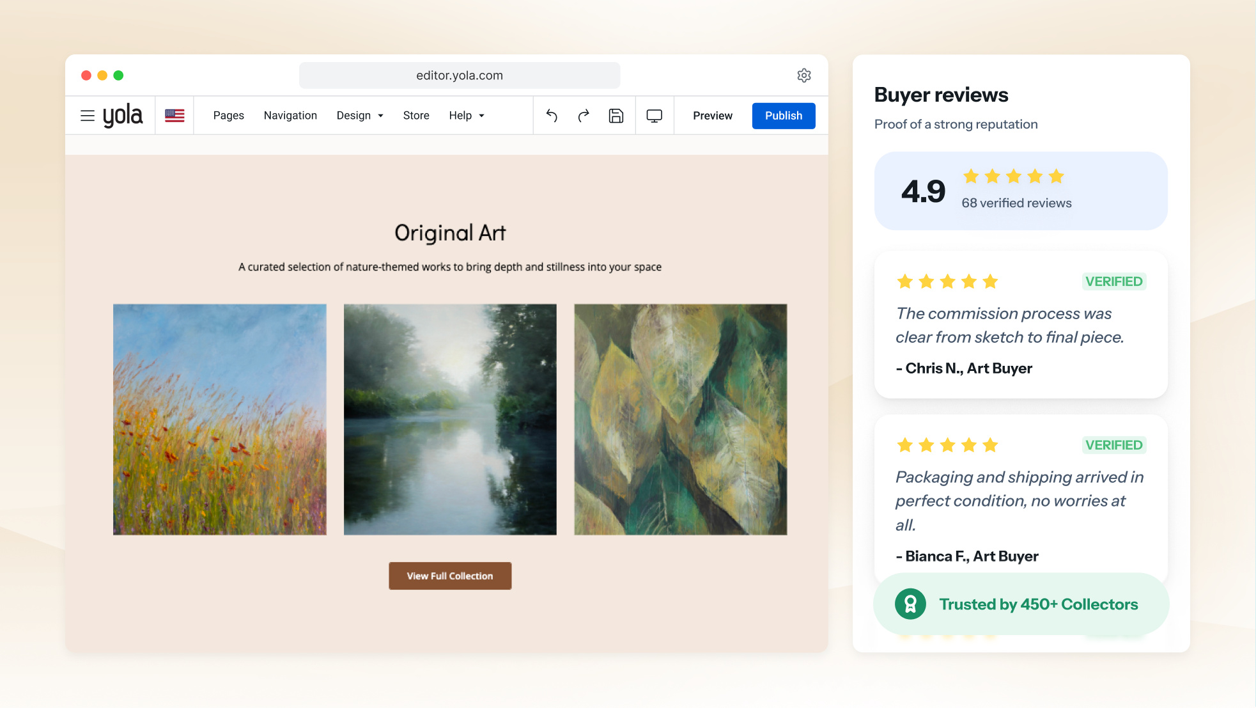Click Bianca F., Art Buyer name
The width and height of the screenshot is (1256, 708).
tap(967, 556)
